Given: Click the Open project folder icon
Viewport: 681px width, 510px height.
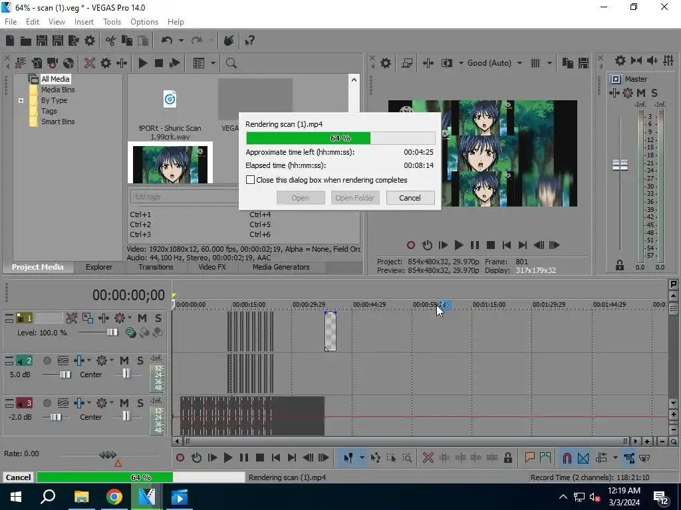Looking at the screenshot, I should (x=26, y=41).
